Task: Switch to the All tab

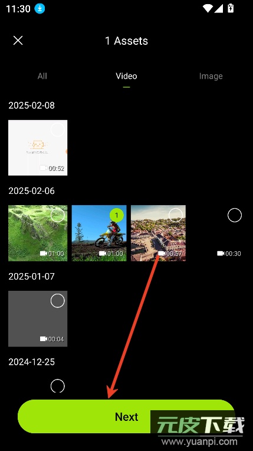Action: tap(42, 76)
